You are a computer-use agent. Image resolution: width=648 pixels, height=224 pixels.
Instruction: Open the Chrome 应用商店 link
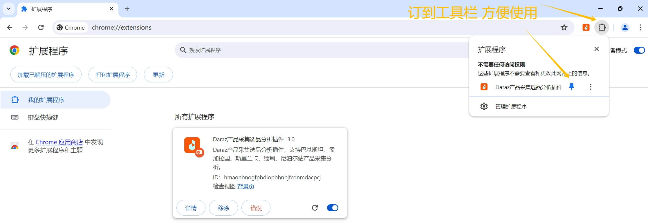click(59, 142)
